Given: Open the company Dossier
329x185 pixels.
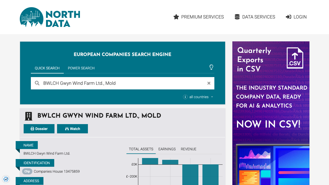Looking at the screenshot, I should click(39, 128).
